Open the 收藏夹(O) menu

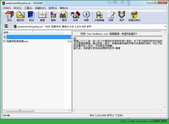point(40,8)
